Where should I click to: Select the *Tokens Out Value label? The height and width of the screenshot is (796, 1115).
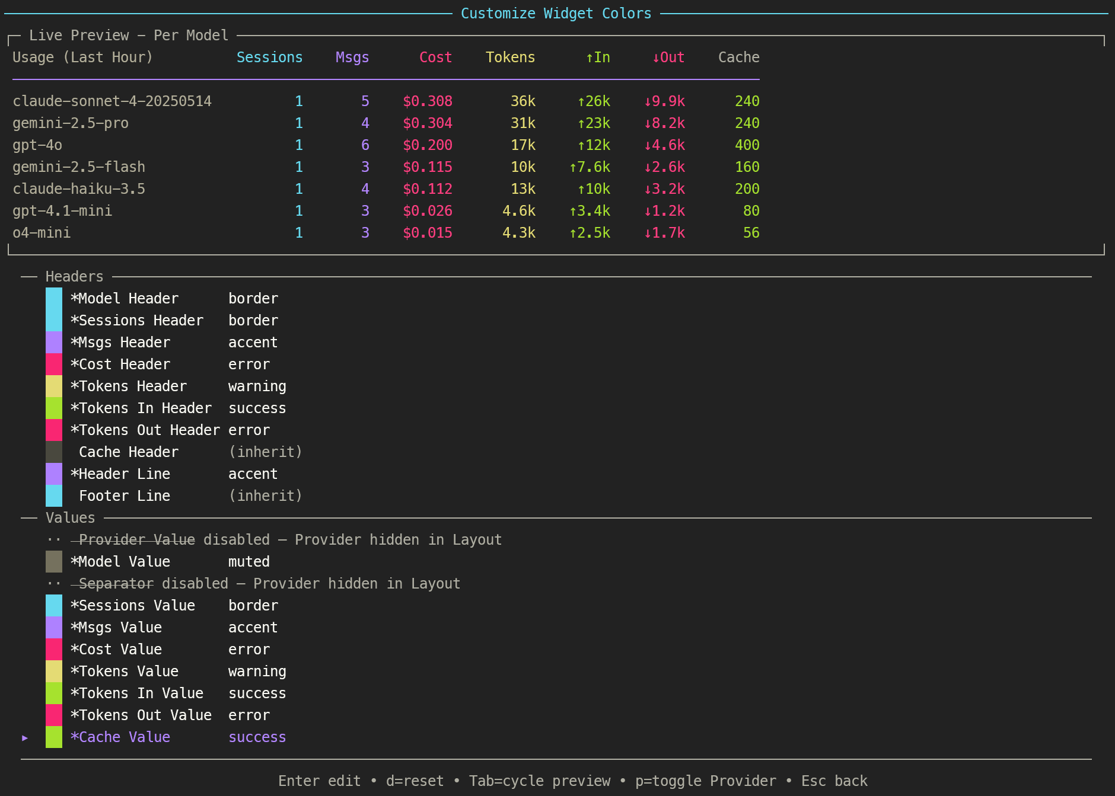tap(141, 715)
